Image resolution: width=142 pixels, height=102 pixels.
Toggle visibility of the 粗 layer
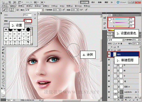pyautogui.click(x=109, y=81)
